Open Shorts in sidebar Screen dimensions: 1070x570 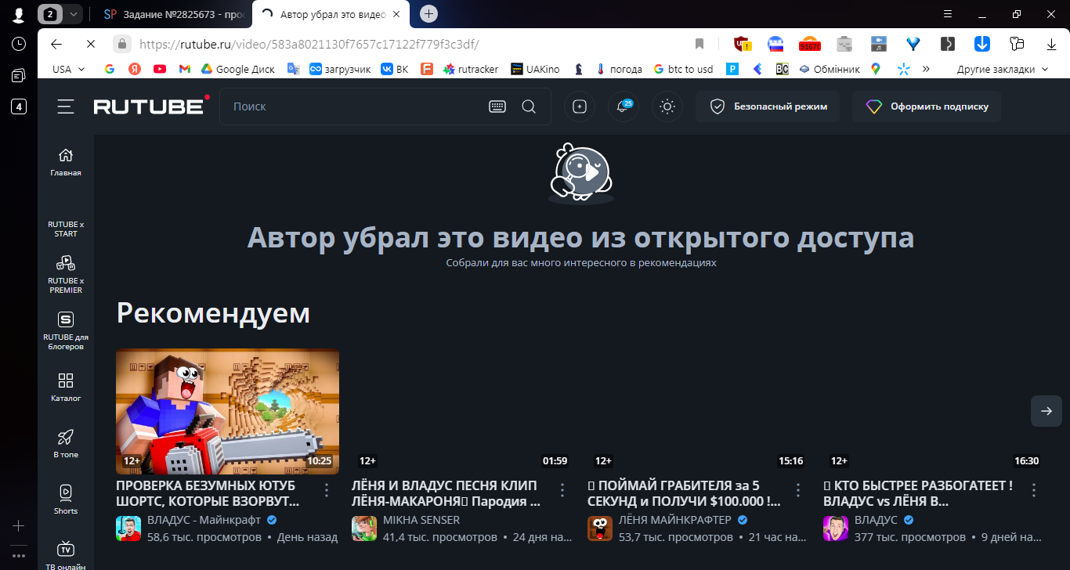tap(66, 500)
